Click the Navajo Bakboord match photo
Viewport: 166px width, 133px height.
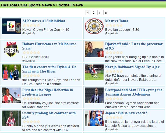[94, 72]
